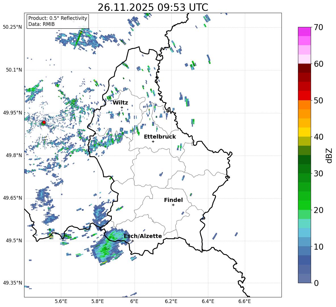Click the magenta top colorbar segment
The width and height of the screenshot is (336, 307).
pos(304,32)
